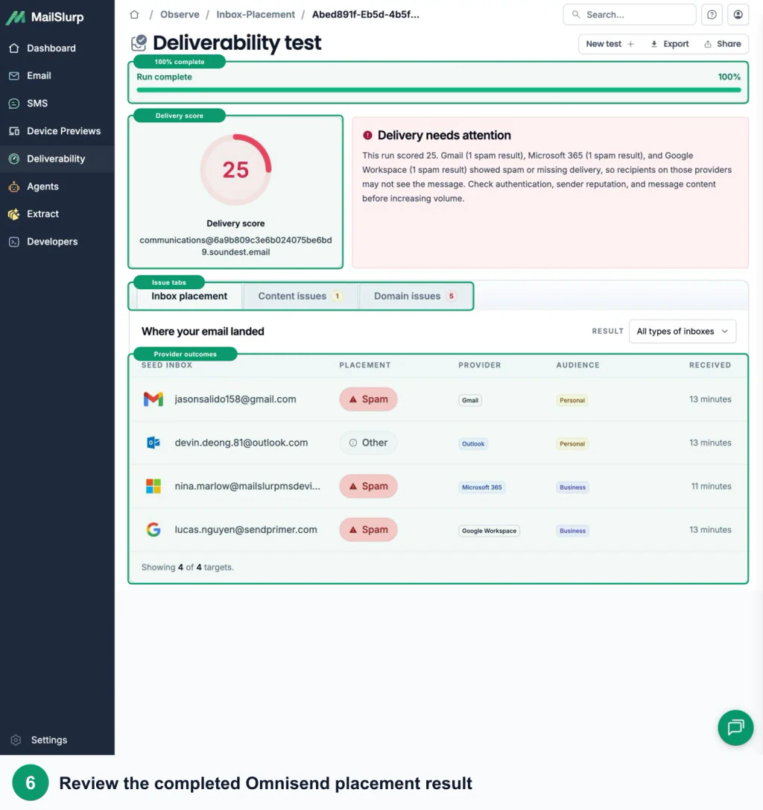The image size is (763, 810).
Task: Click the Outlook icon for devin.deong.81
Action: tap(153, 443)
